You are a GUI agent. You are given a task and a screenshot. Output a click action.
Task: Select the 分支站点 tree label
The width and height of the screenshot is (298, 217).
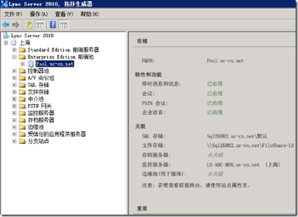tap(38, 141)
